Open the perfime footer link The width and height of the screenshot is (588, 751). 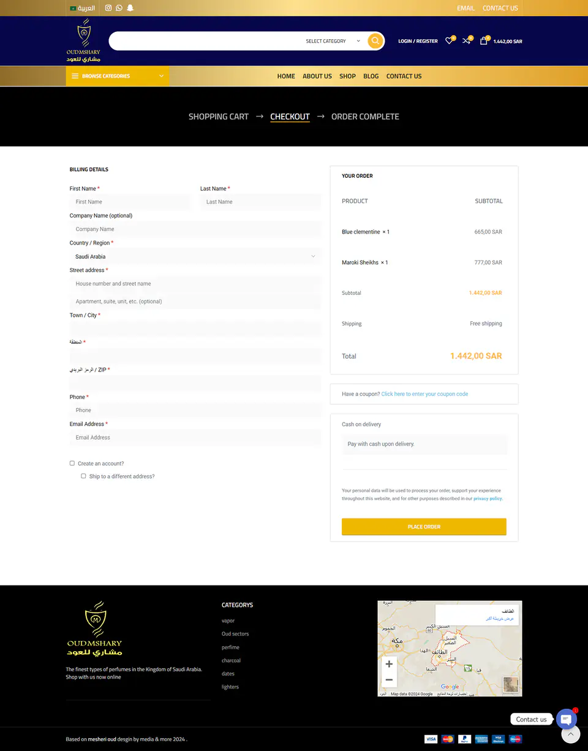pos(230,647)
